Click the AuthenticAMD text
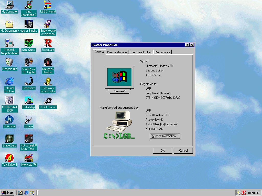The width and height of the screenshot is (262, 196). (x=154, y=120)
